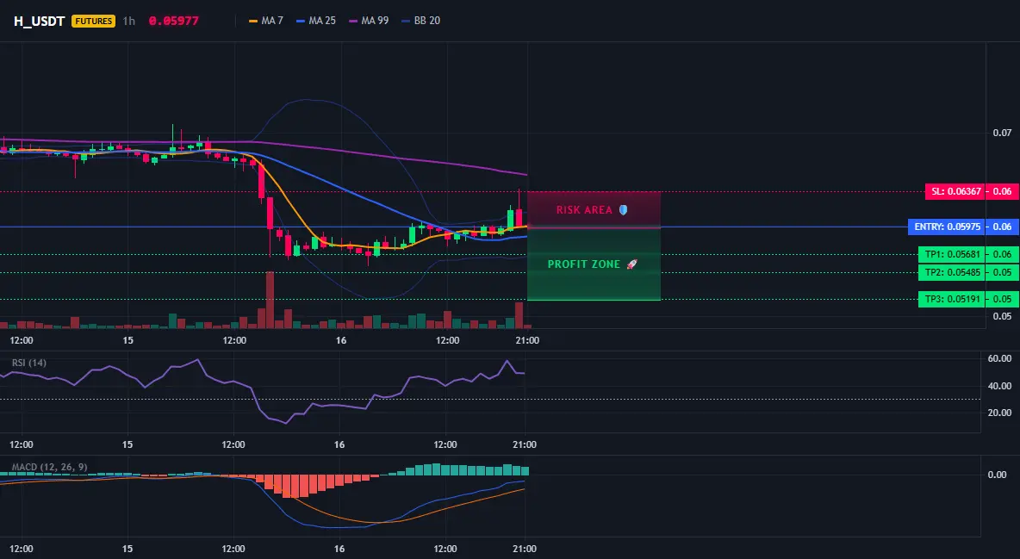
Task: Click the ENTRY: 0.05975 label
Action: 947,227
